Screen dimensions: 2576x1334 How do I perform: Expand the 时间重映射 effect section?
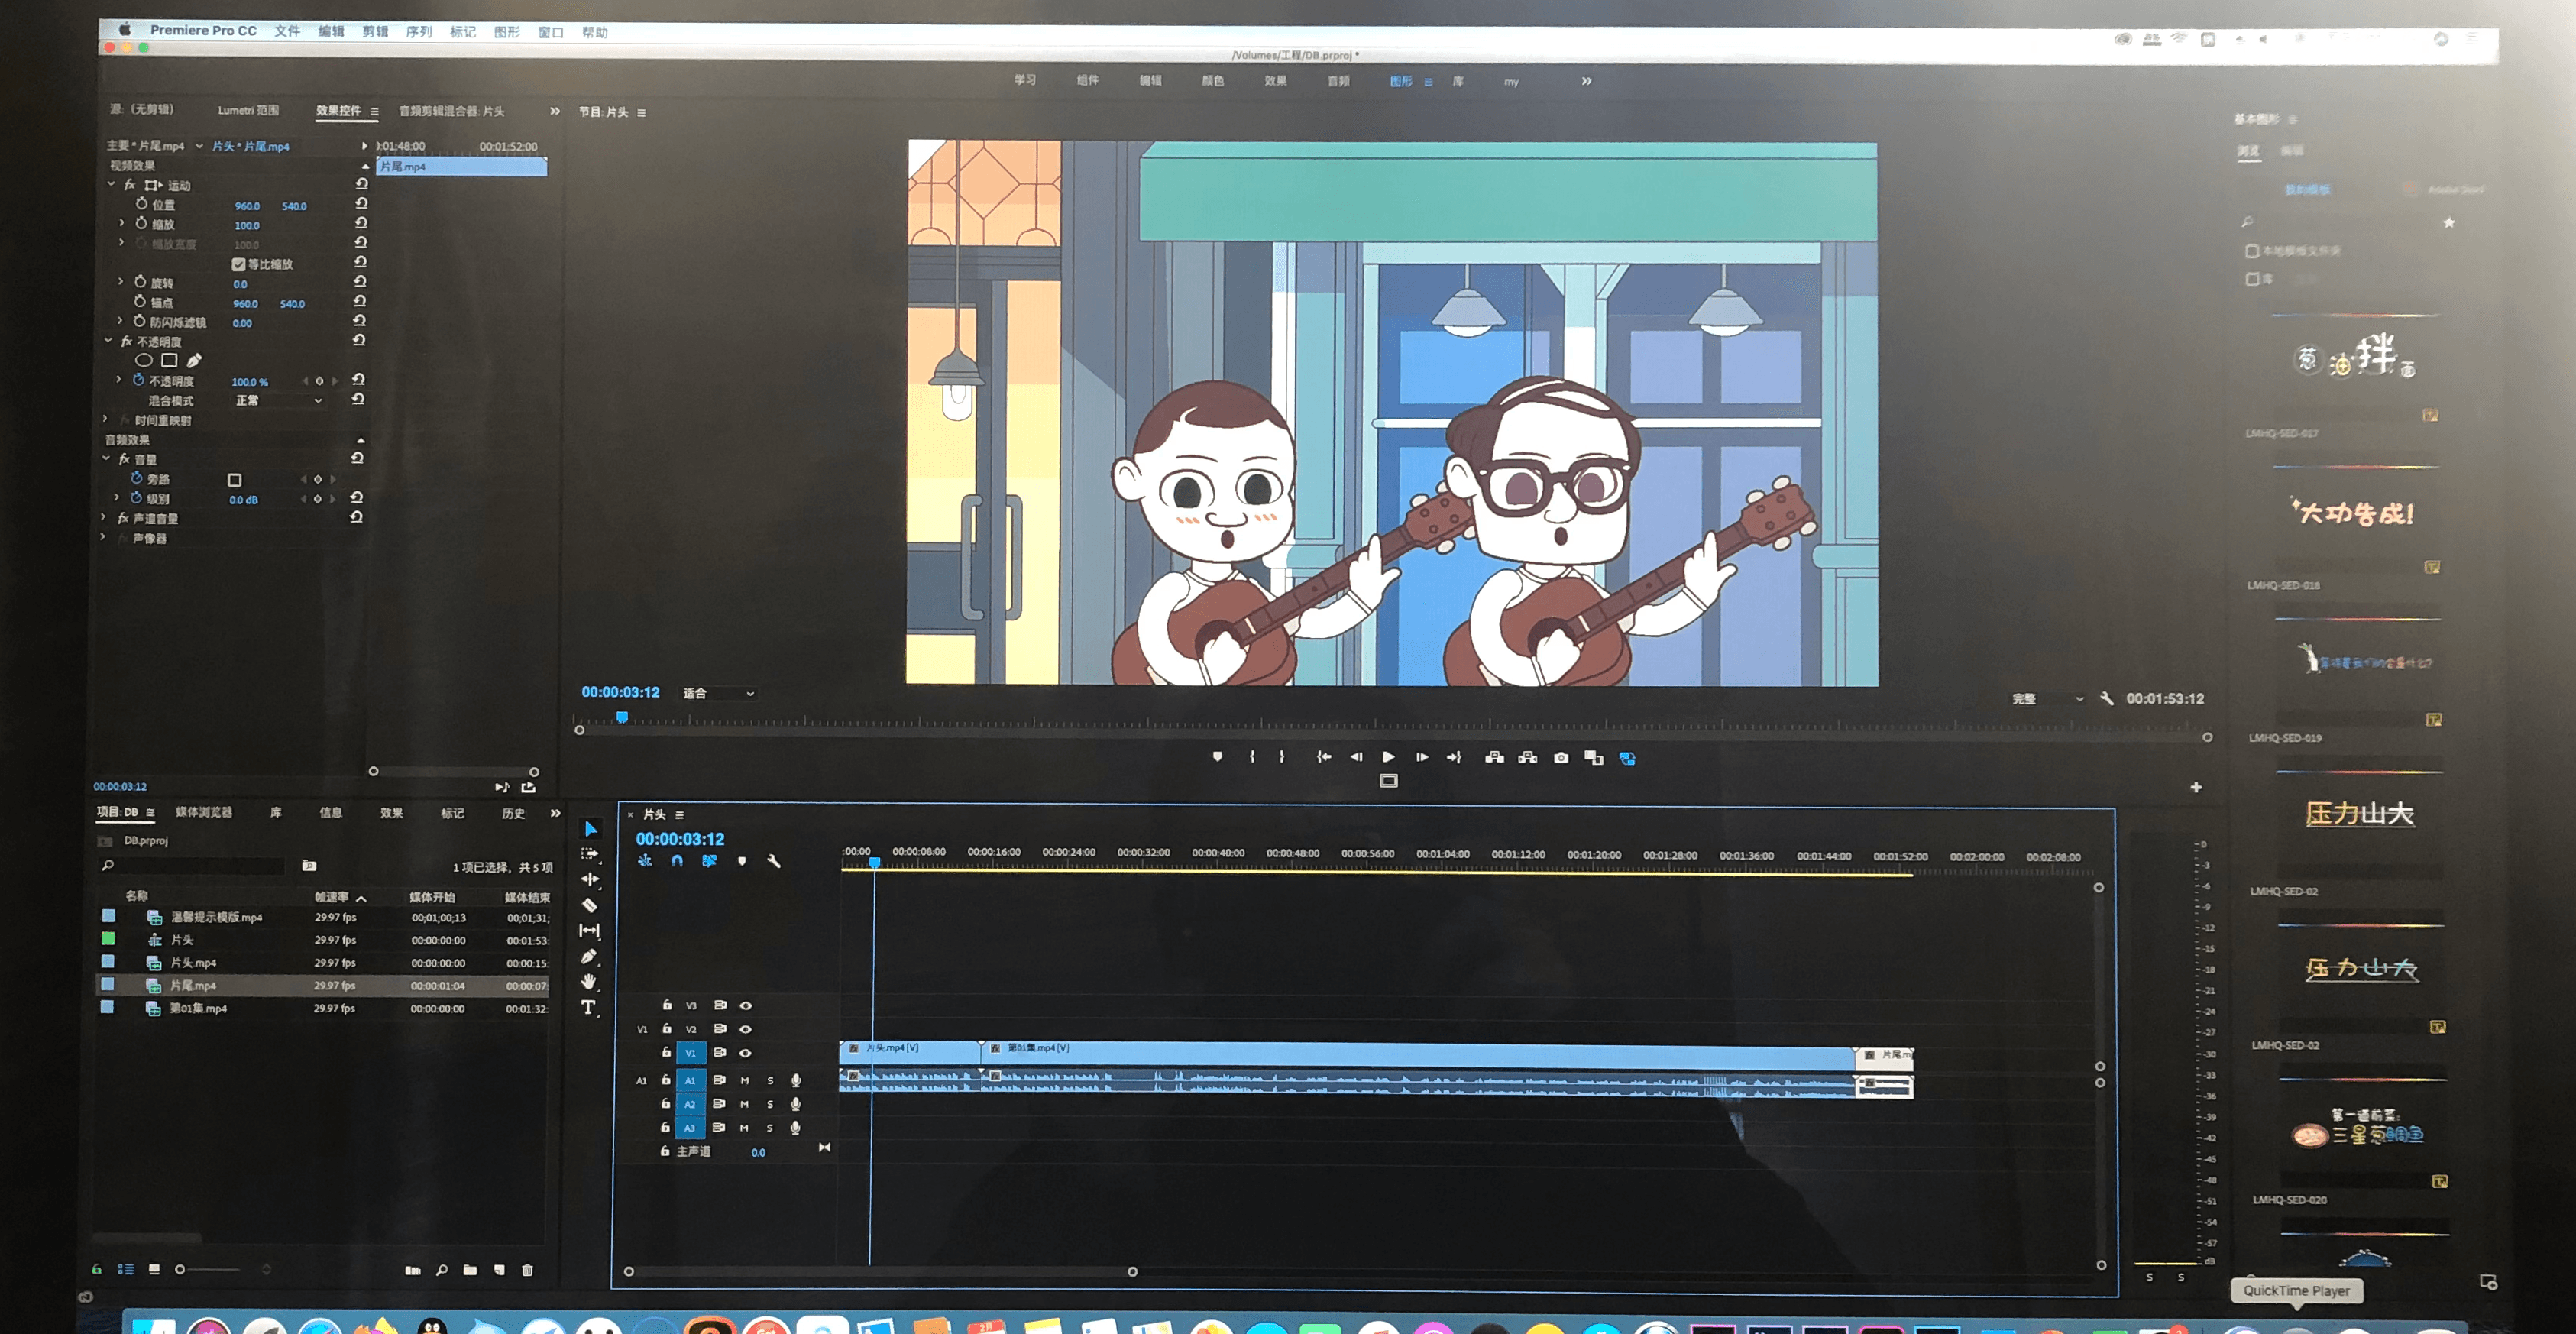105,420
